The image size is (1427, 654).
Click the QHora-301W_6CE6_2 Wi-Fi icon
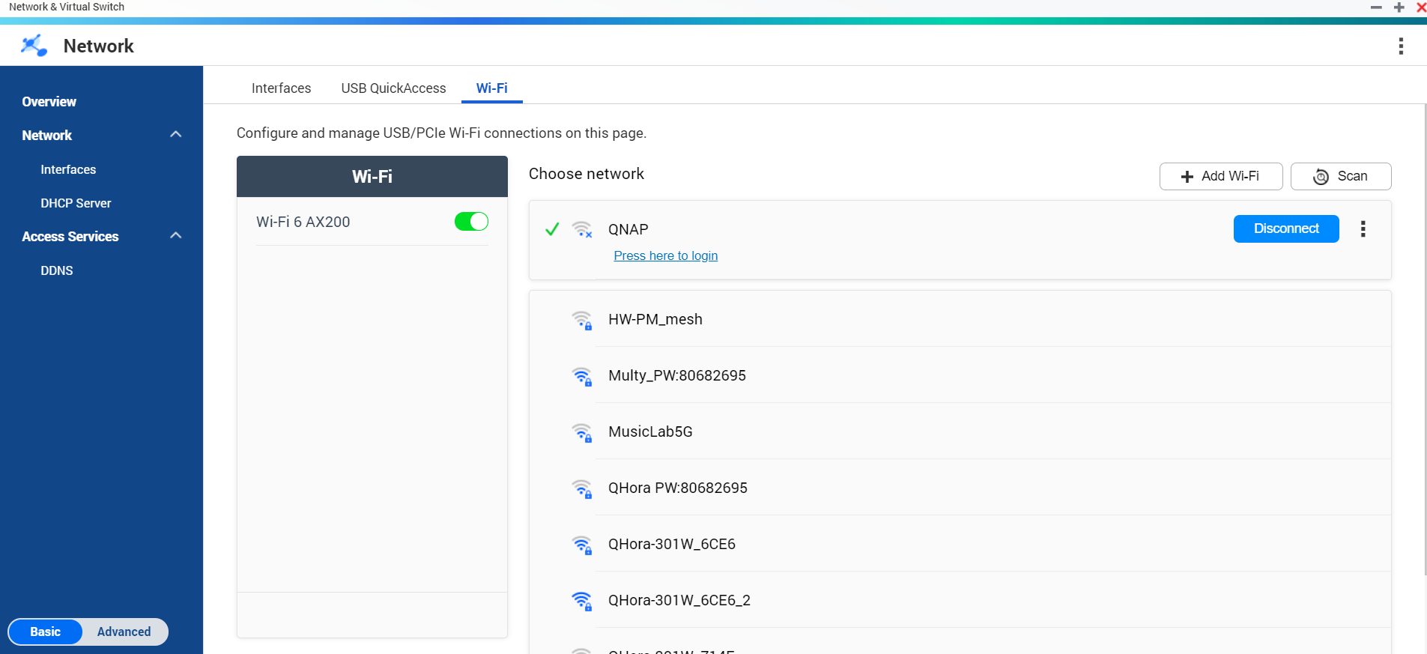(582, 601)
